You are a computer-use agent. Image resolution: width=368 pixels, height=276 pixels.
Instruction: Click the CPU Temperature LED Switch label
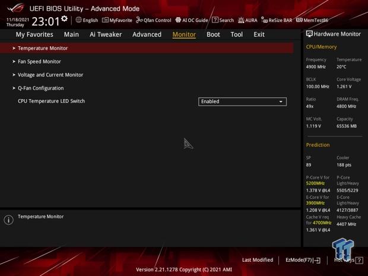(x=52, y=101)
